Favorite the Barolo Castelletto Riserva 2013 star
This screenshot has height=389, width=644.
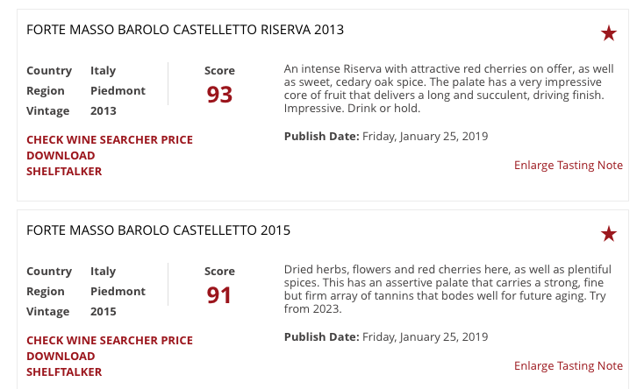pos(609,33)
